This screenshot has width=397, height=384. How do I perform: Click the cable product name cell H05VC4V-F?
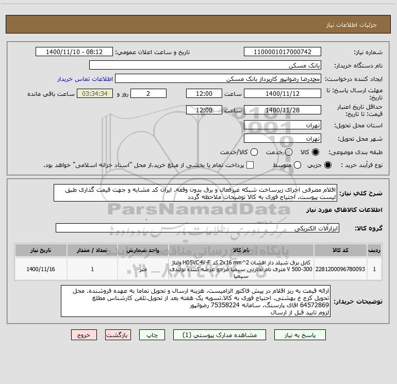pos(241,269)
